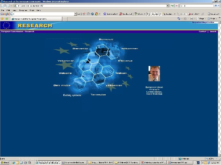Open the search provider dropdown arrow
221x165 pixels.
[219, 6]
